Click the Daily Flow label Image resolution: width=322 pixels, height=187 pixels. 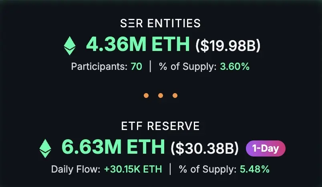click(76, 169)
